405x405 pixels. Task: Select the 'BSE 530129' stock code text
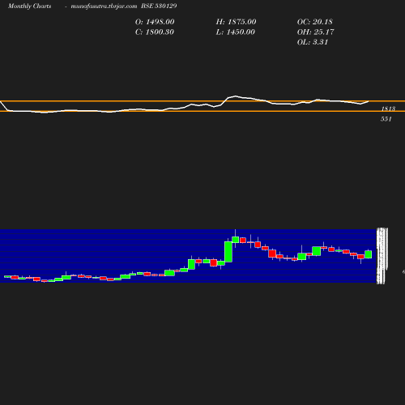click(x=159, y=6)
